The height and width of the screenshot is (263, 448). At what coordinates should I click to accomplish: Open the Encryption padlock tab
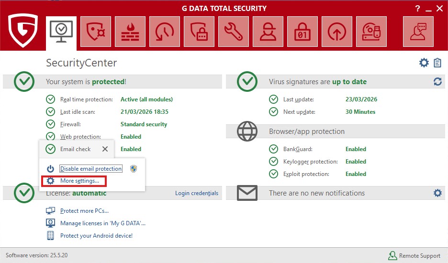(302, 32)
